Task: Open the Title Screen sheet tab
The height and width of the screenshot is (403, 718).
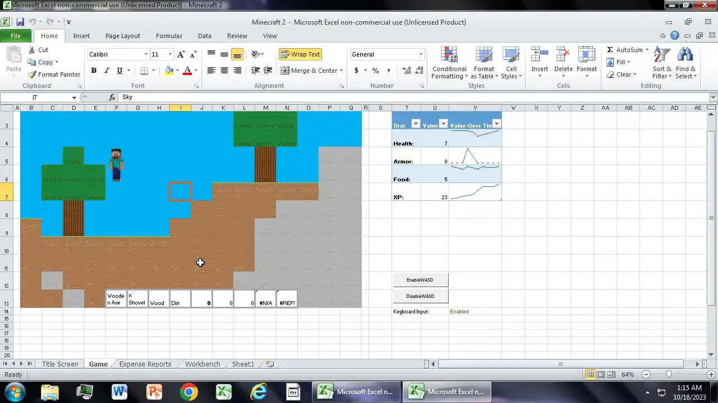Action: pos(60,364)
